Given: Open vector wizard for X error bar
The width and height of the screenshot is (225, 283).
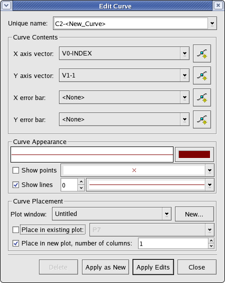Looking at the screenshot, I should click(202, 97).
